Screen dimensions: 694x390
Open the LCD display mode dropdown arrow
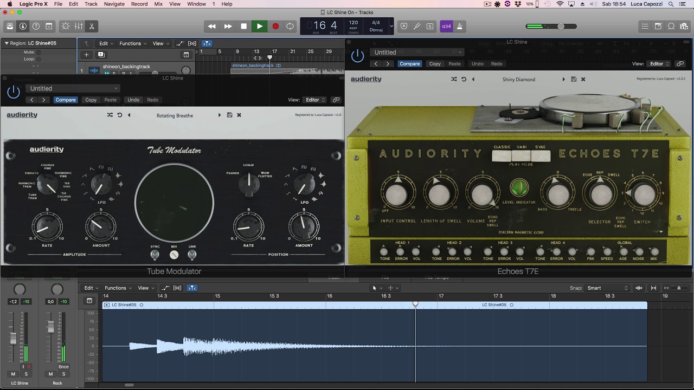391,26
